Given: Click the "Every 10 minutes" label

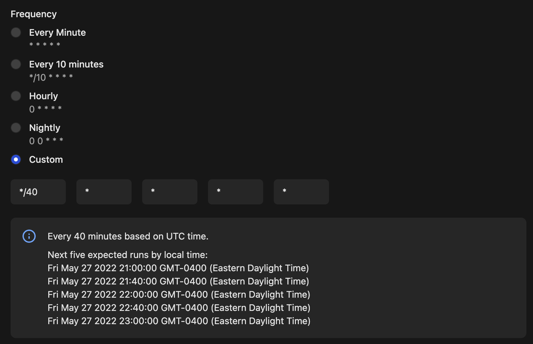Looking at the screenshot, I should tap(66, 64).
